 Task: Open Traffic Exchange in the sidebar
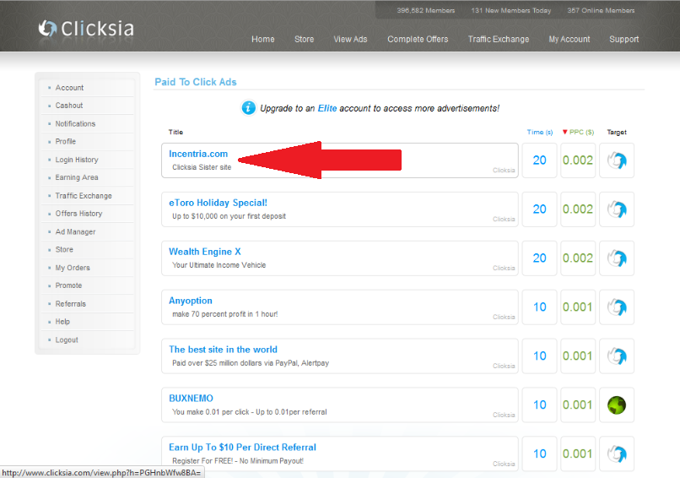tap(84, 196)
